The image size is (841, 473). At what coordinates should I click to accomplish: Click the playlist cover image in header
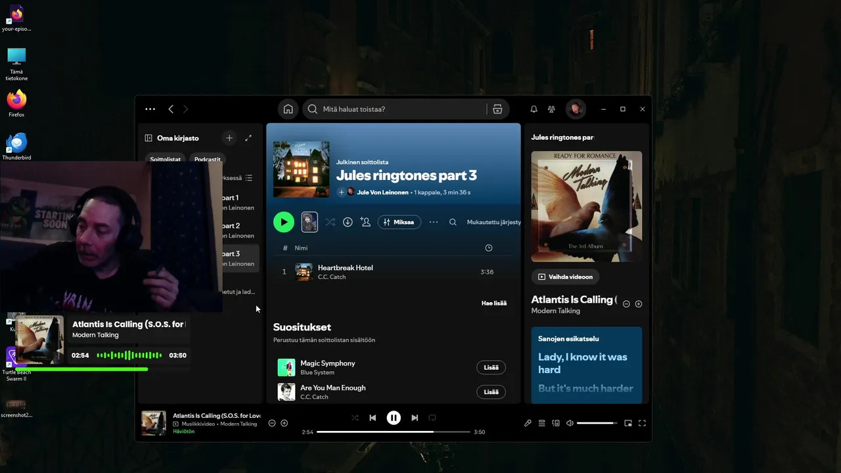302,169
